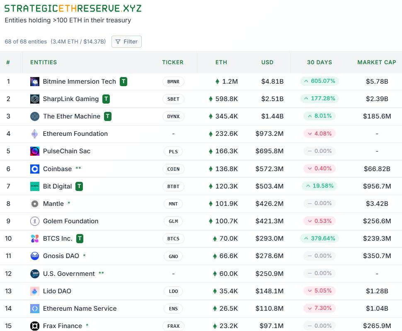Click the asterisk next to Gnosis DAO

click(85, 256)
